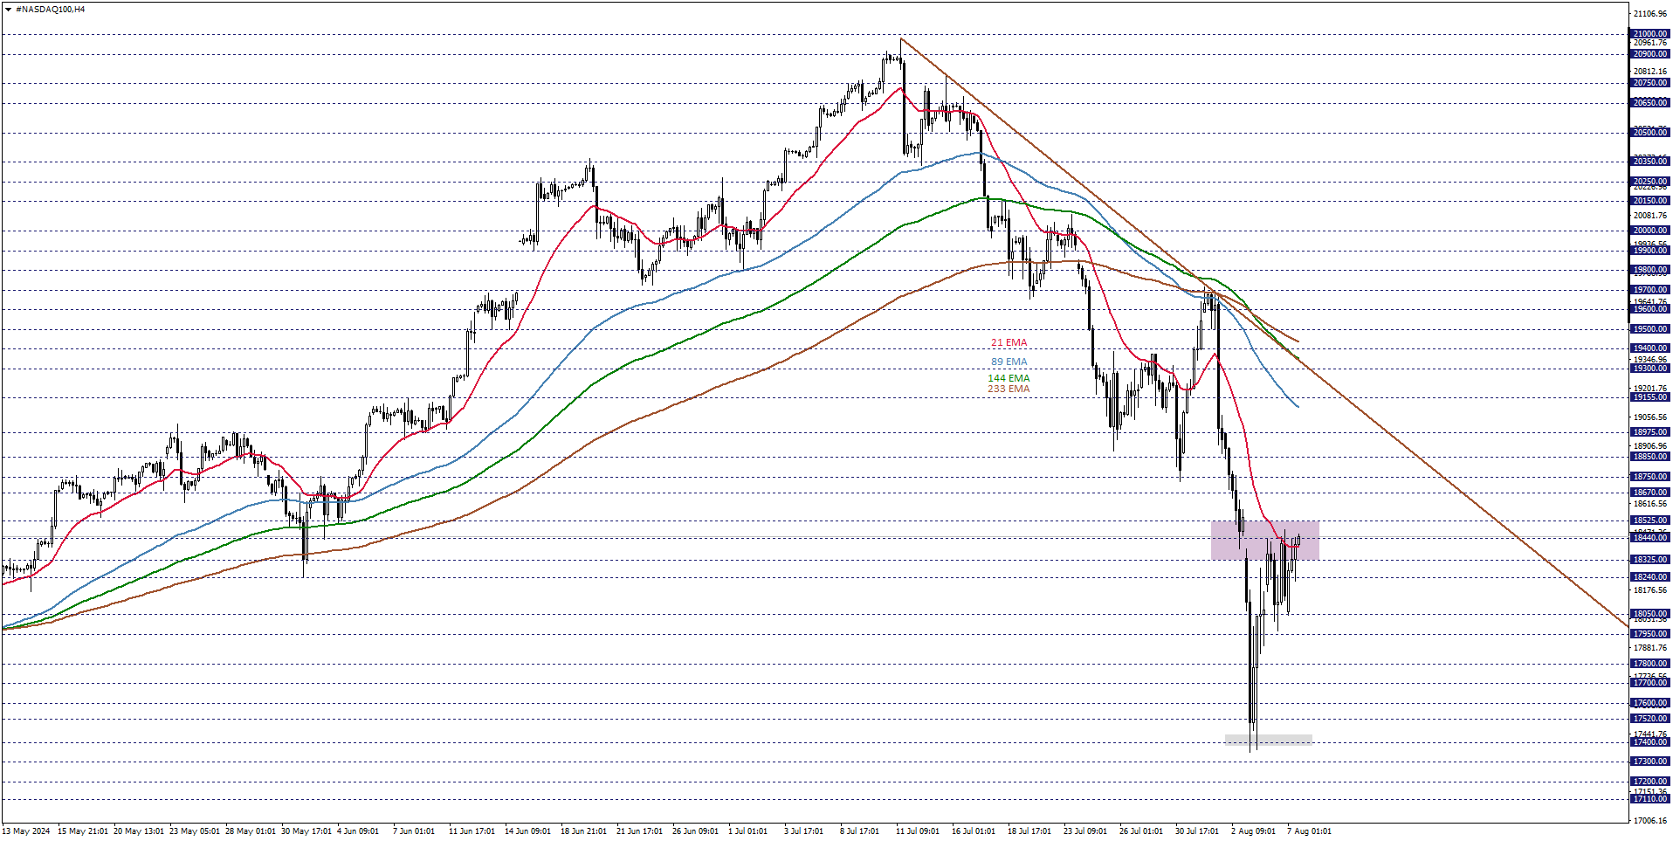Click the 18176.56 price scale value
The width and height of the screenshot is (1673, 841).
1650,590
